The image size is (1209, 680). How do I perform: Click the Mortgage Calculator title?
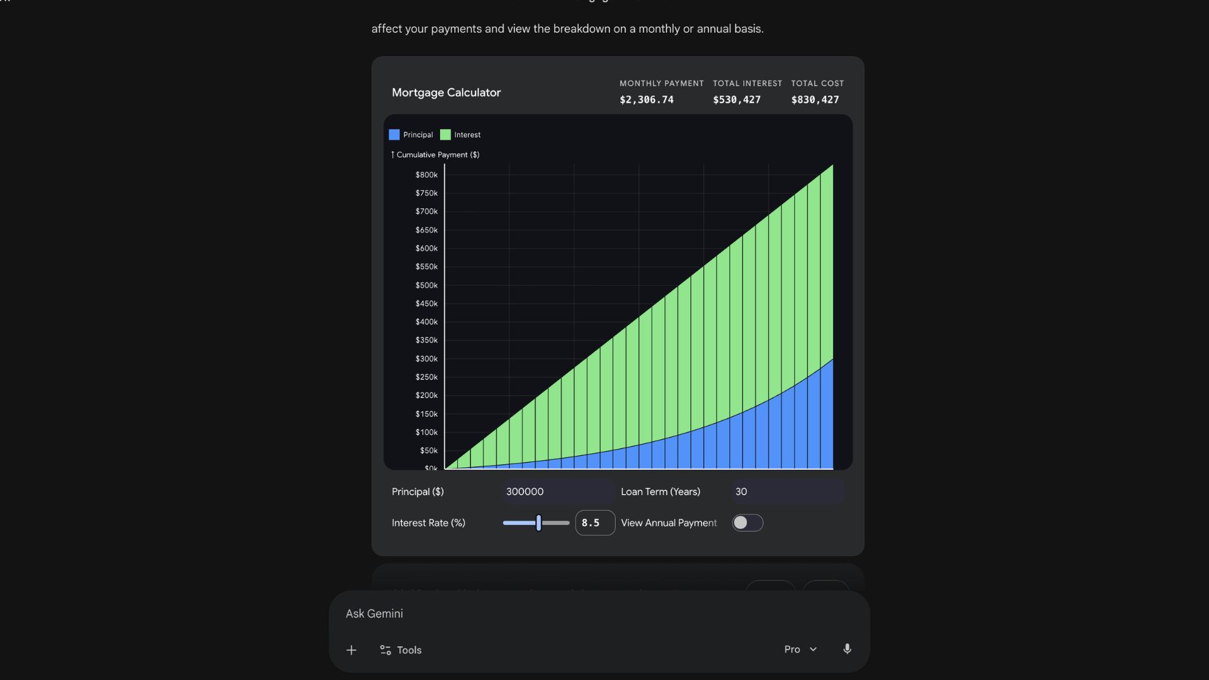point(446,93)
